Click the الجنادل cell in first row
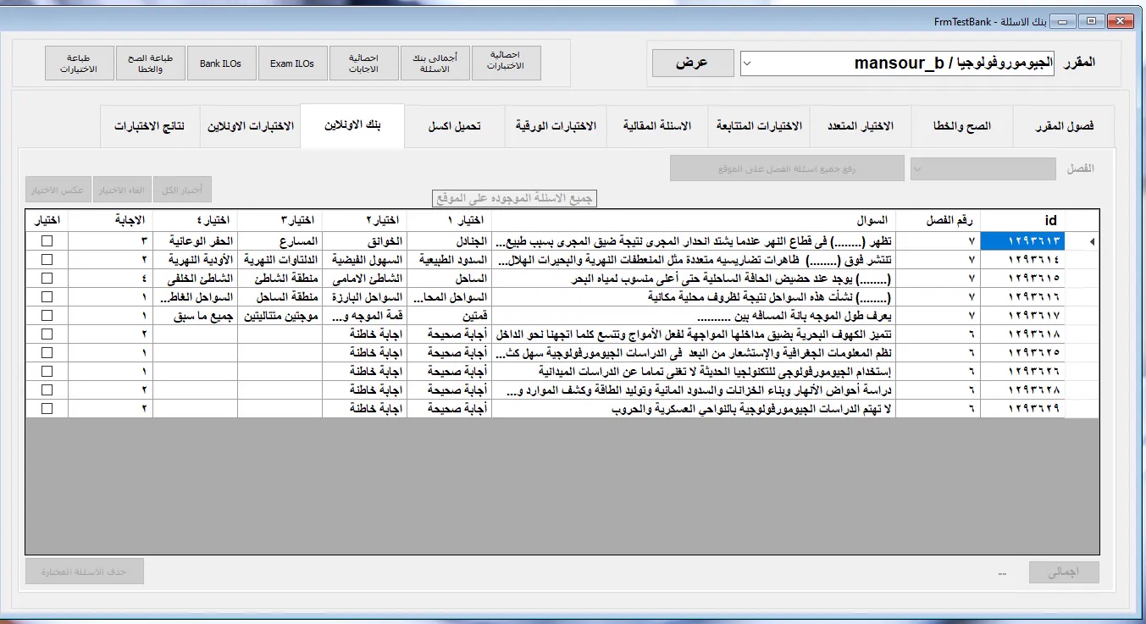The height and width of the screenshot is (624, 1146). point(450,241)
